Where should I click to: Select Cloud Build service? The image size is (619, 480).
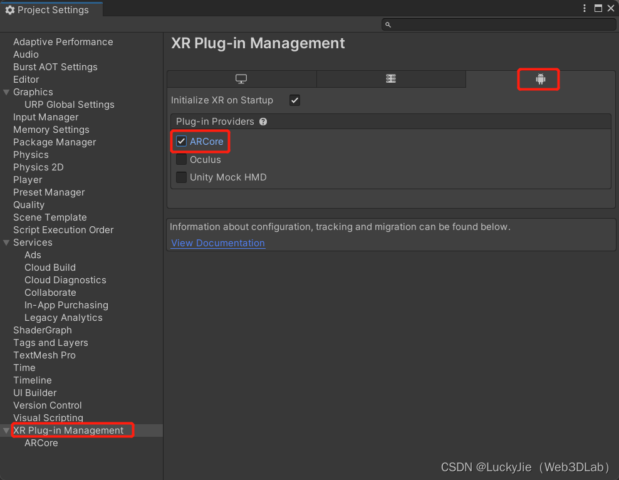click(50, 268)
